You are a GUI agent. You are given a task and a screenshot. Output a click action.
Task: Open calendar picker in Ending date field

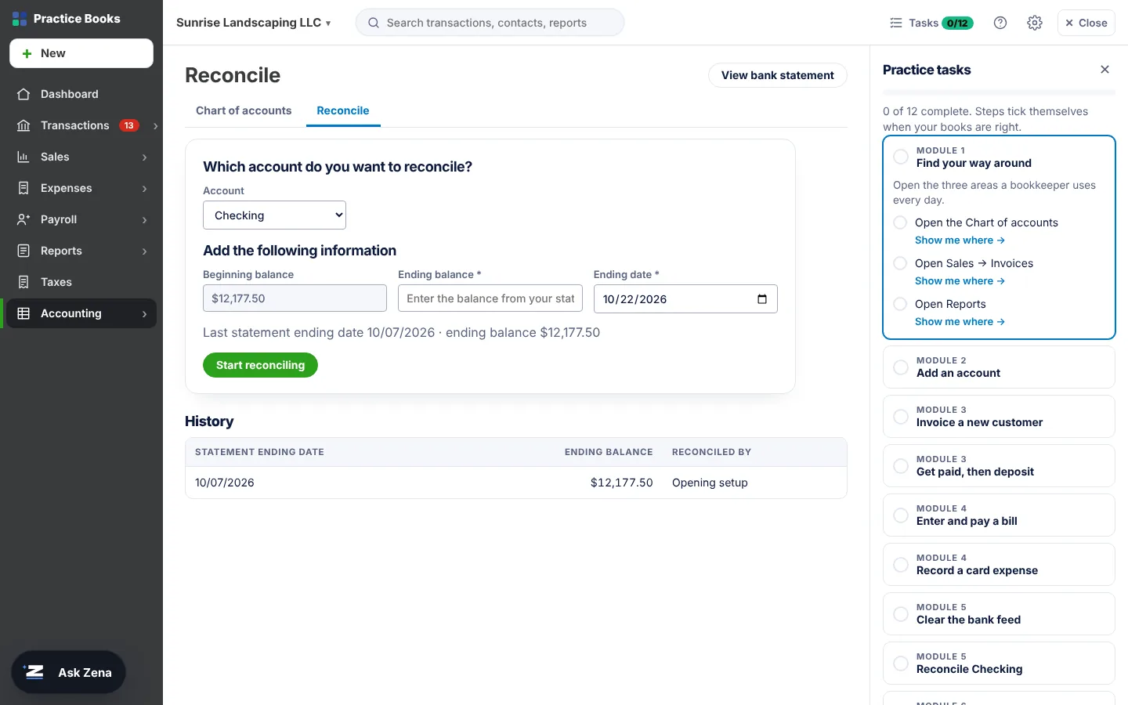click(762, 299)
